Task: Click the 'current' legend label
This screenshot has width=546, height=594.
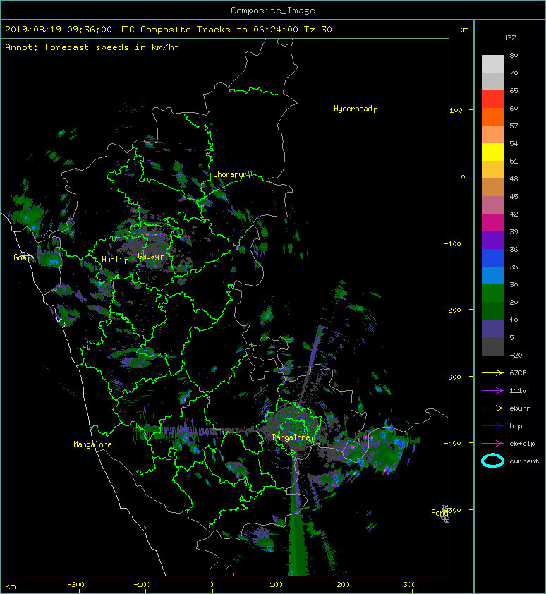Action: (x=524, y=461)
